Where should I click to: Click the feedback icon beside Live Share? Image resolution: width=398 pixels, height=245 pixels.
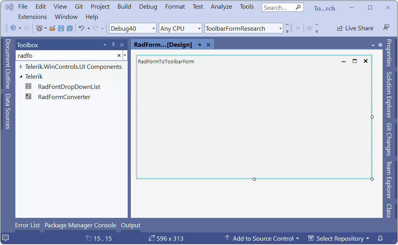tap(386, 28)
